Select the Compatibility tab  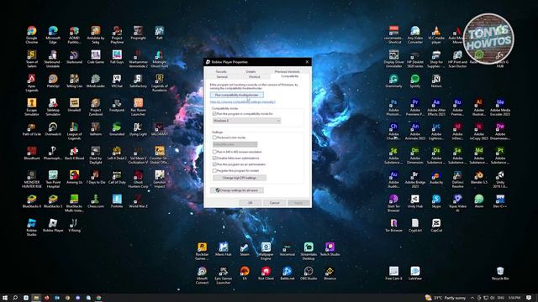289,76
